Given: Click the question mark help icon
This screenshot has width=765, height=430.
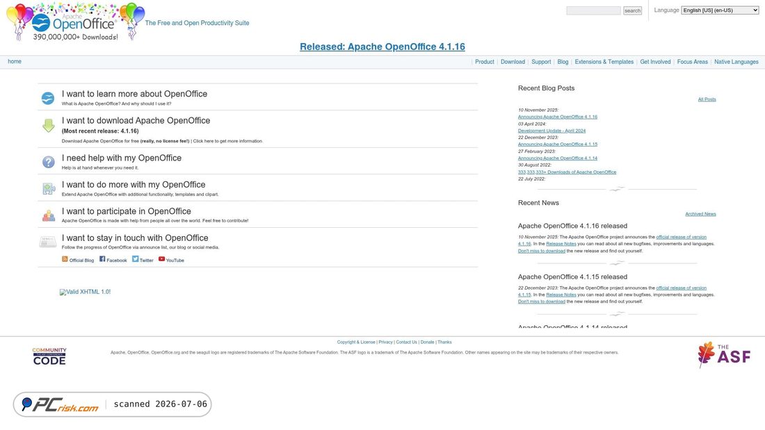Looking at the screenshot, I should [x=48, y=162].
